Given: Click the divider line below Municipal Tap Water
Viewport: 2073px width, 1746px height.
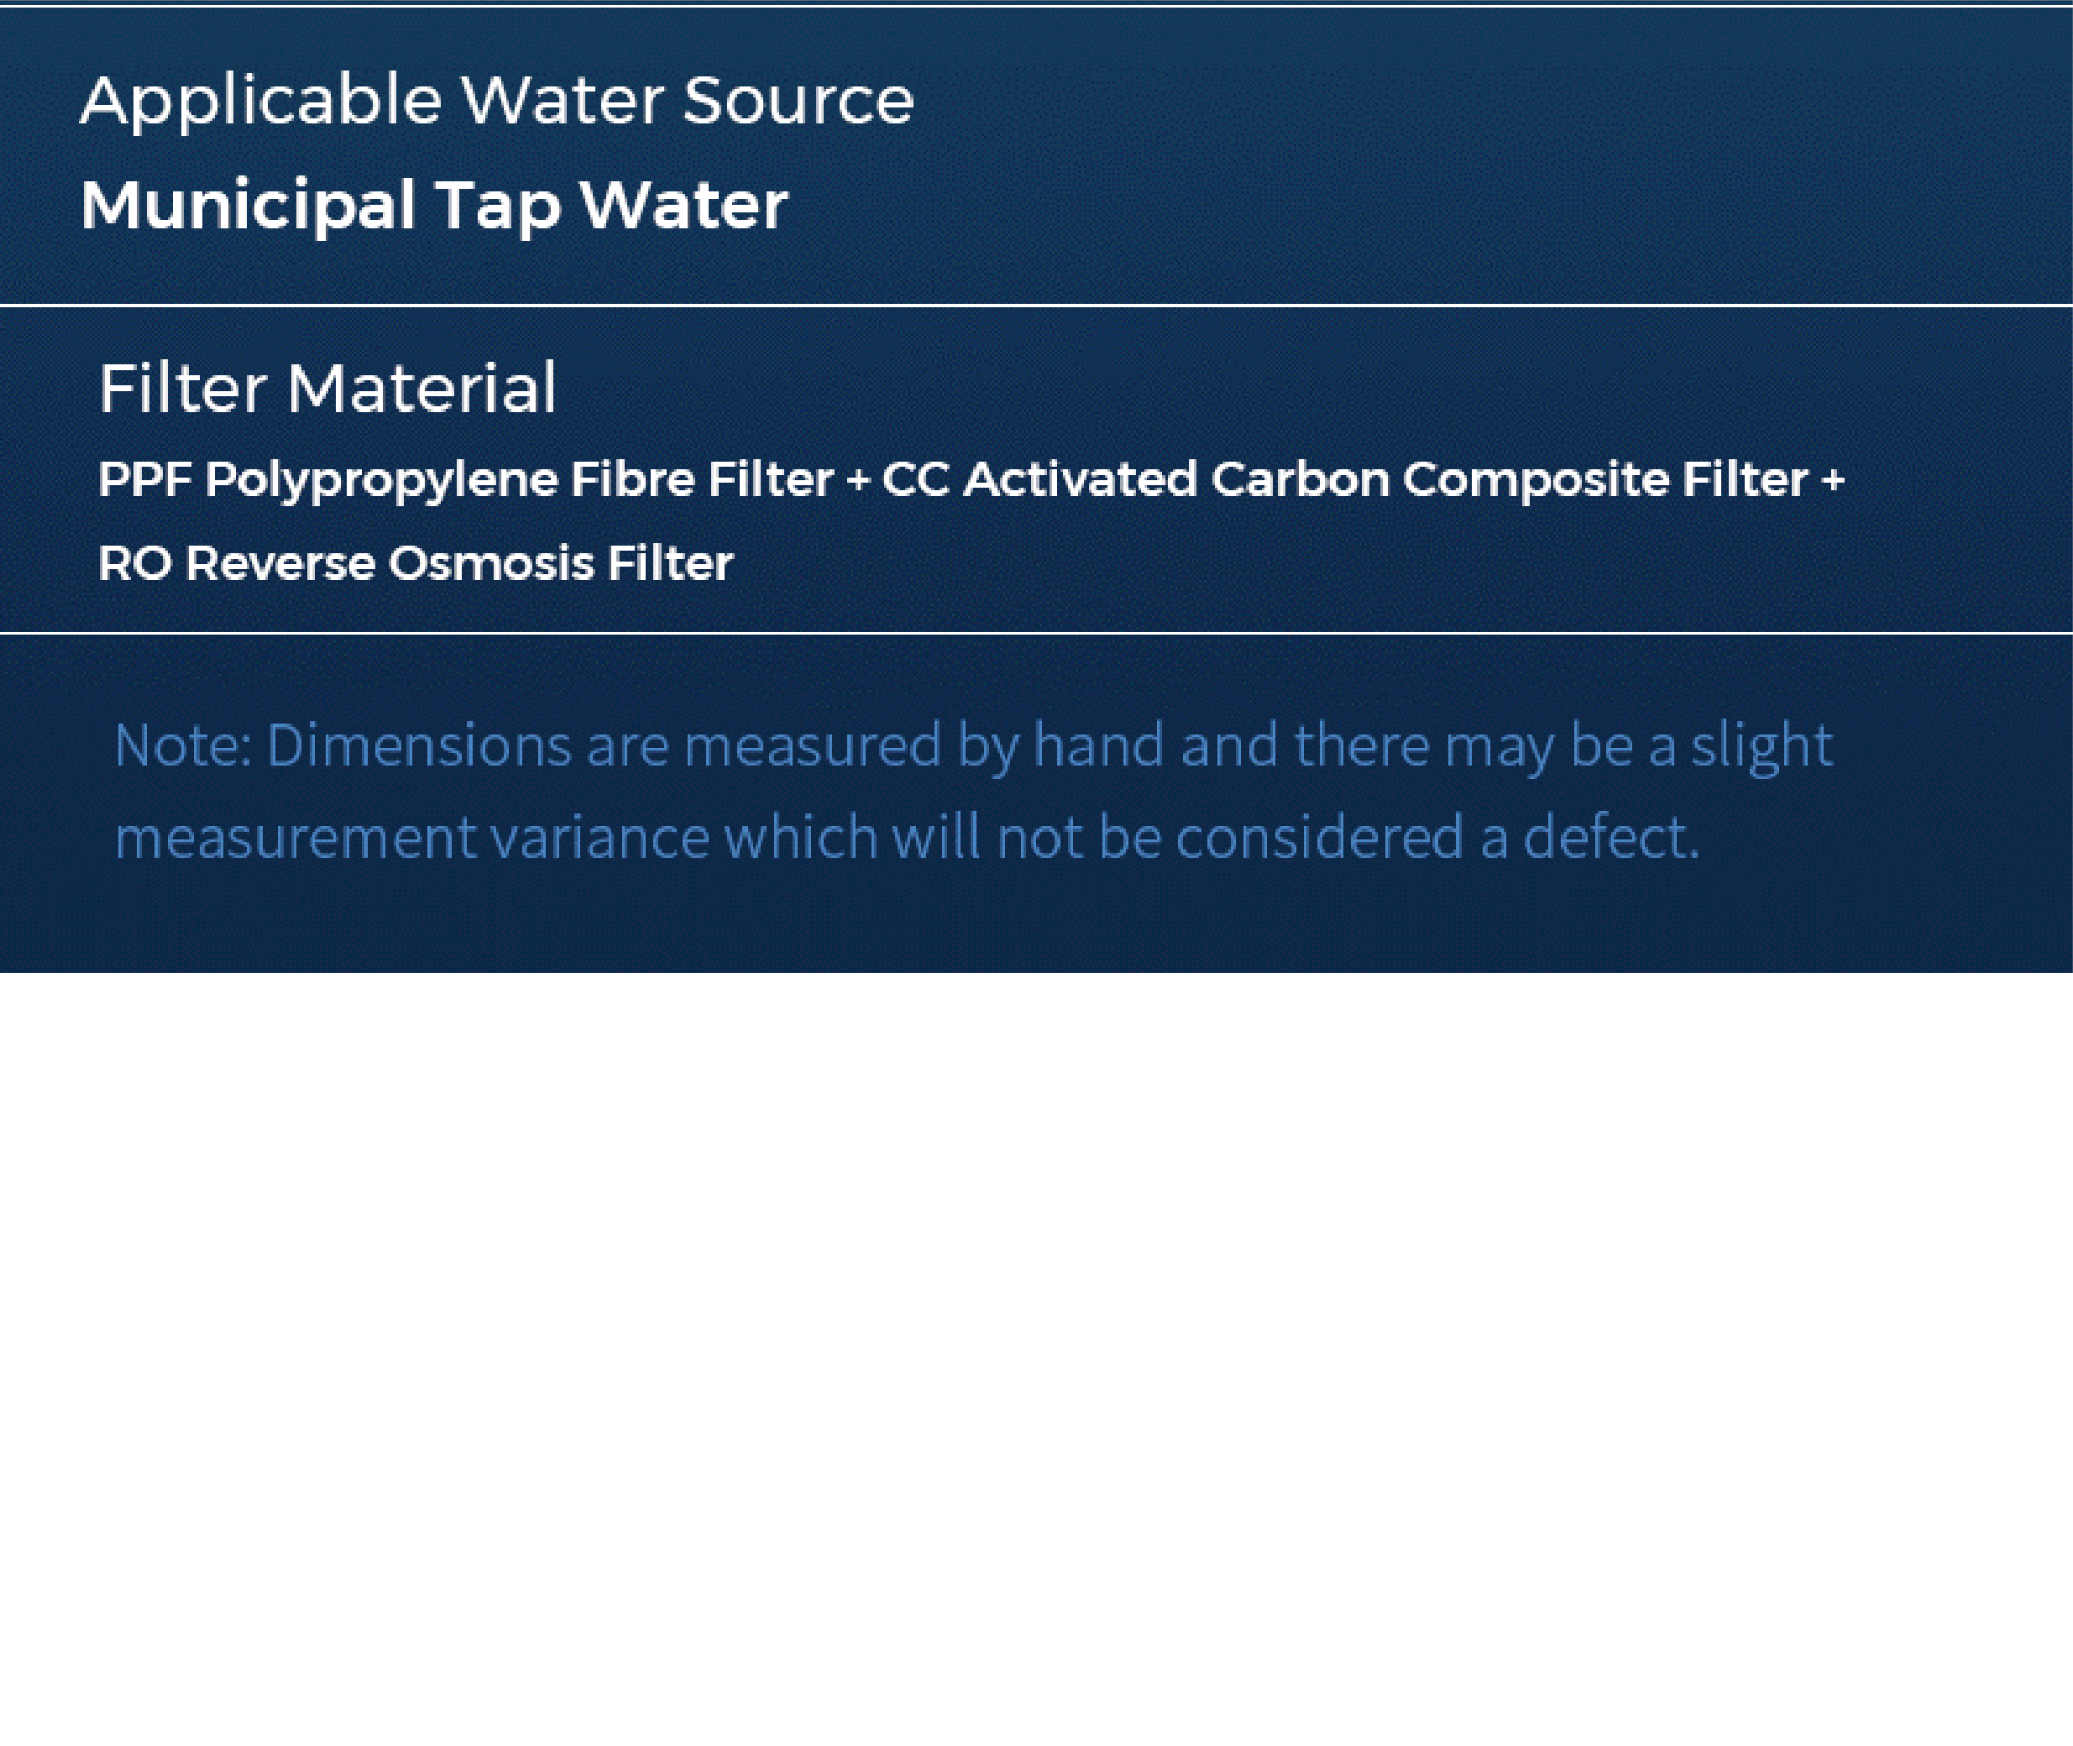Looking at the screenshot, I should pyautogui.click(x=1036, y=306).
